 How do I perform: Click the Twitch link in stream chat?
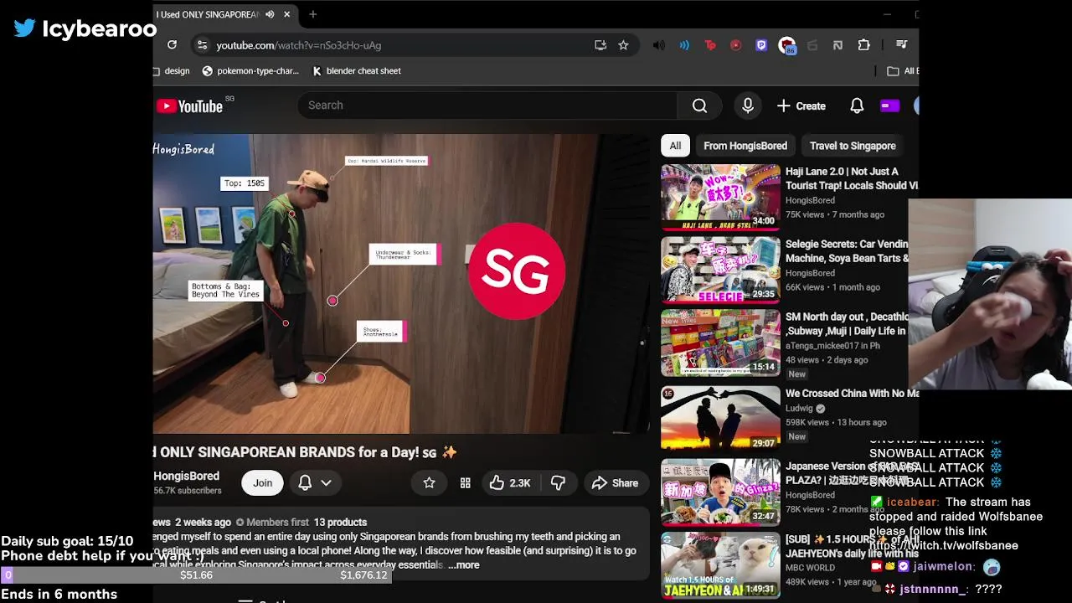944,545
